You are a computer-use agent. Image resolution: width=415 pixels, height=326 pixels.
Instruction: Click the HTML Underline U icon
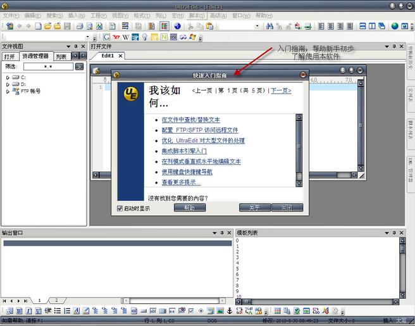pyautogui.click(x=38, y=311)
